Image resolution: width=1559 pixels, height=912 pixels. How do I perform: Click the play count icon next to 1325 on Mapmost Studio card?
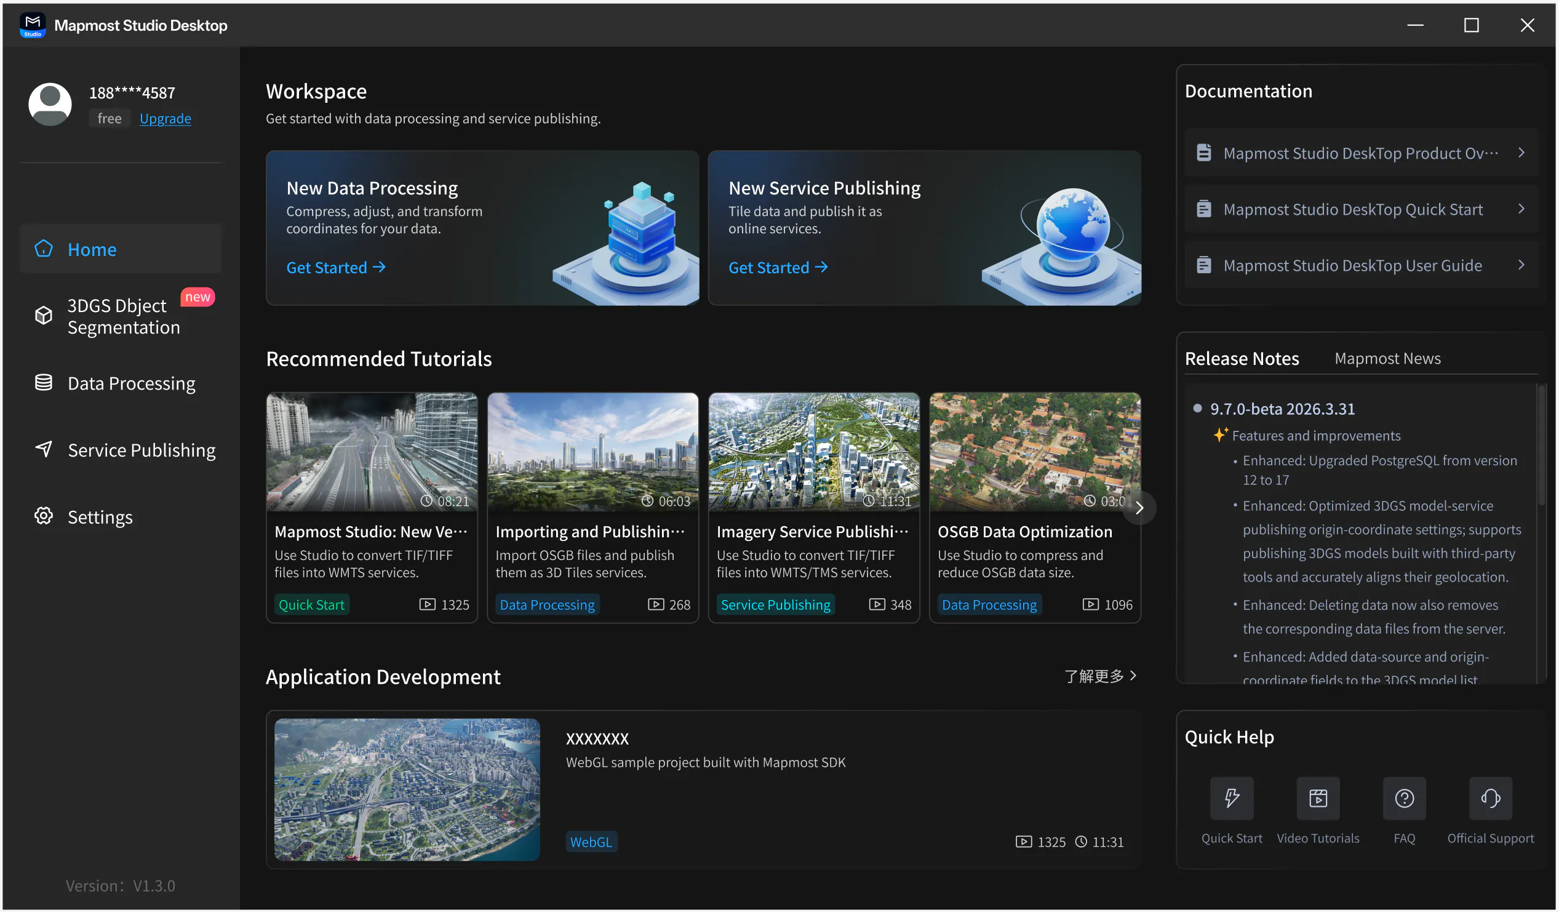(428, 604)
